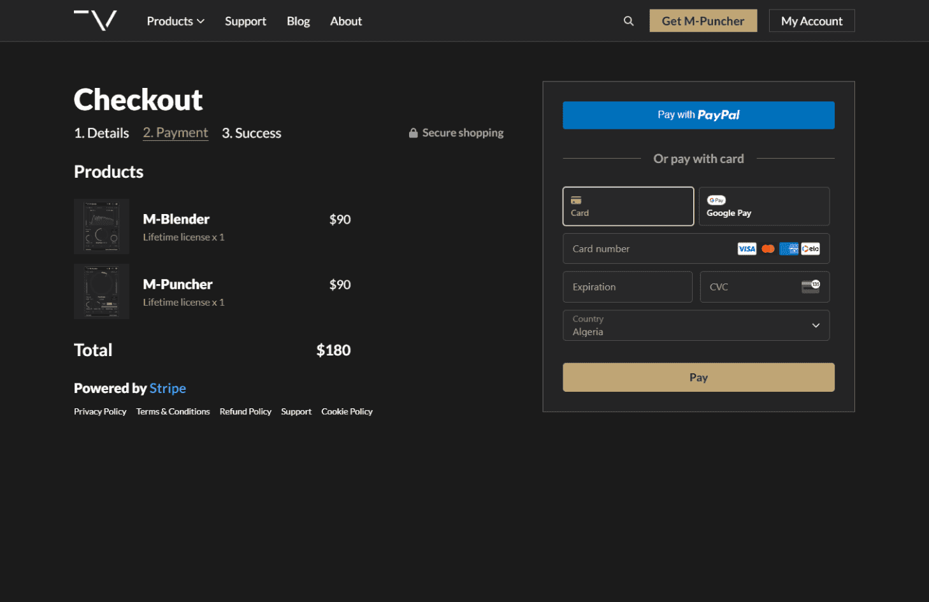Viewport: 929px width, 602px height.
Task: Click the Mastercard icon in card field
Action: (768, 249)
